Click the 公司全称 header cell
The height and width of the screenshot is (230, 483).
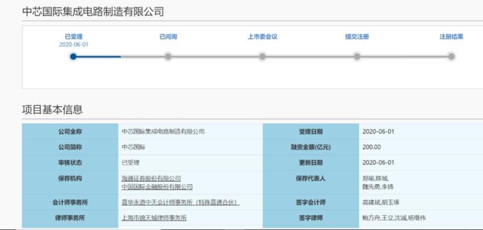coord(70,132)
